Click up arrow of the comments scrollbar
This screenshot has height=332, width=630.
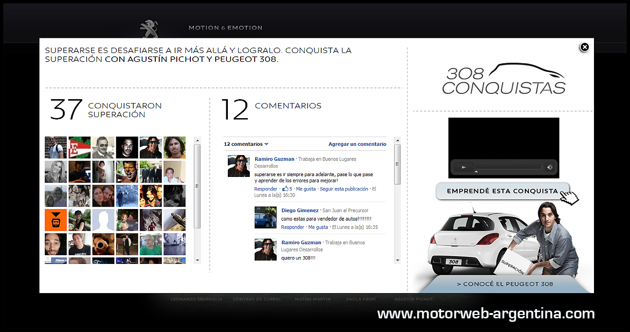pos(397,140)
